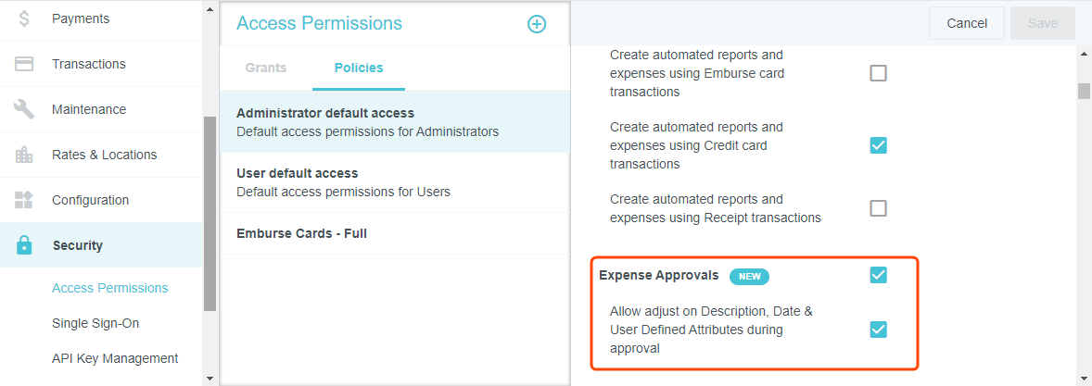Screen dimensions: 1092x386
Task: Uncheck Credit card transactions automated reports
Action: point(878,145)
